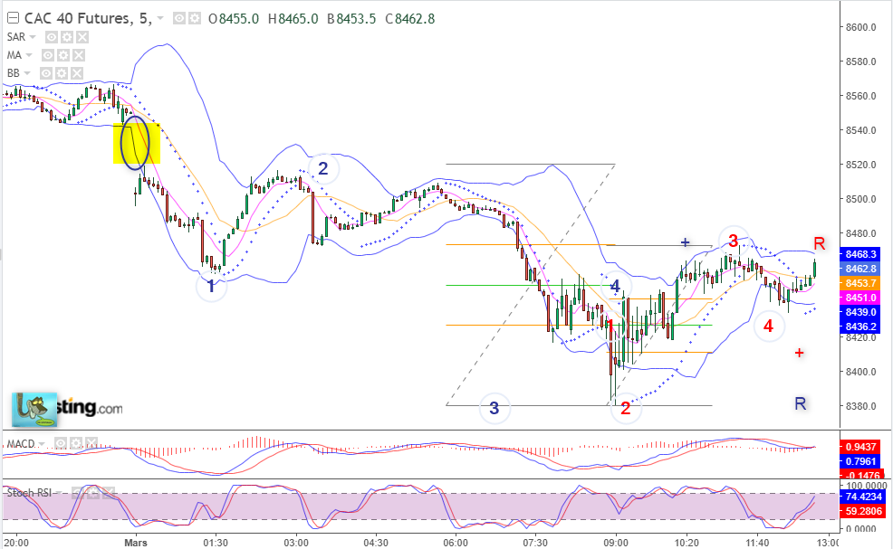The height and width of the screenshot is (549, 893).
Task: Remove the MA indicator
Action: click(x=79, y=55)
